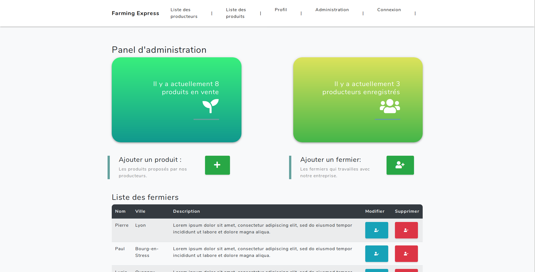Open the Administration nav link
535x272 pixels.
pos(332,10)
